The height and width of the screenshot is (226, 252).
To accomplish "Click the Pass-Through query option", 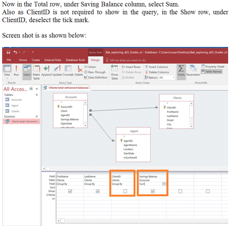I will click(95, 72).
